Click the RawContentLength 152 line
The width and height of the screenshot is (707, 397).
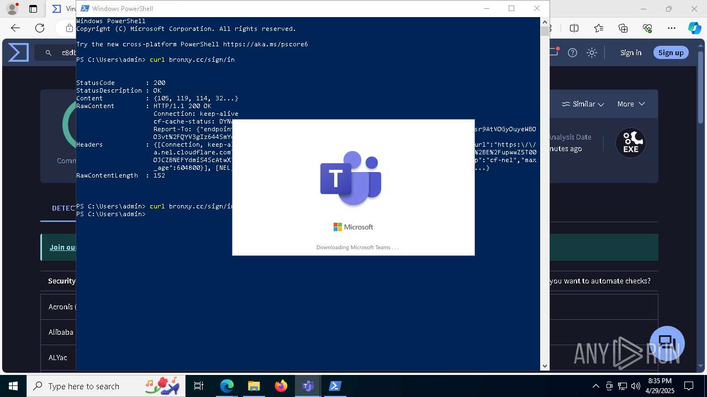point(121,175)
